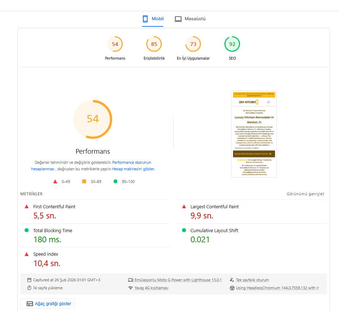Click the device icon beside Emülasyonlu Moto G Power
This screenshot has height=311, width=338.
(x=131, y=280)
